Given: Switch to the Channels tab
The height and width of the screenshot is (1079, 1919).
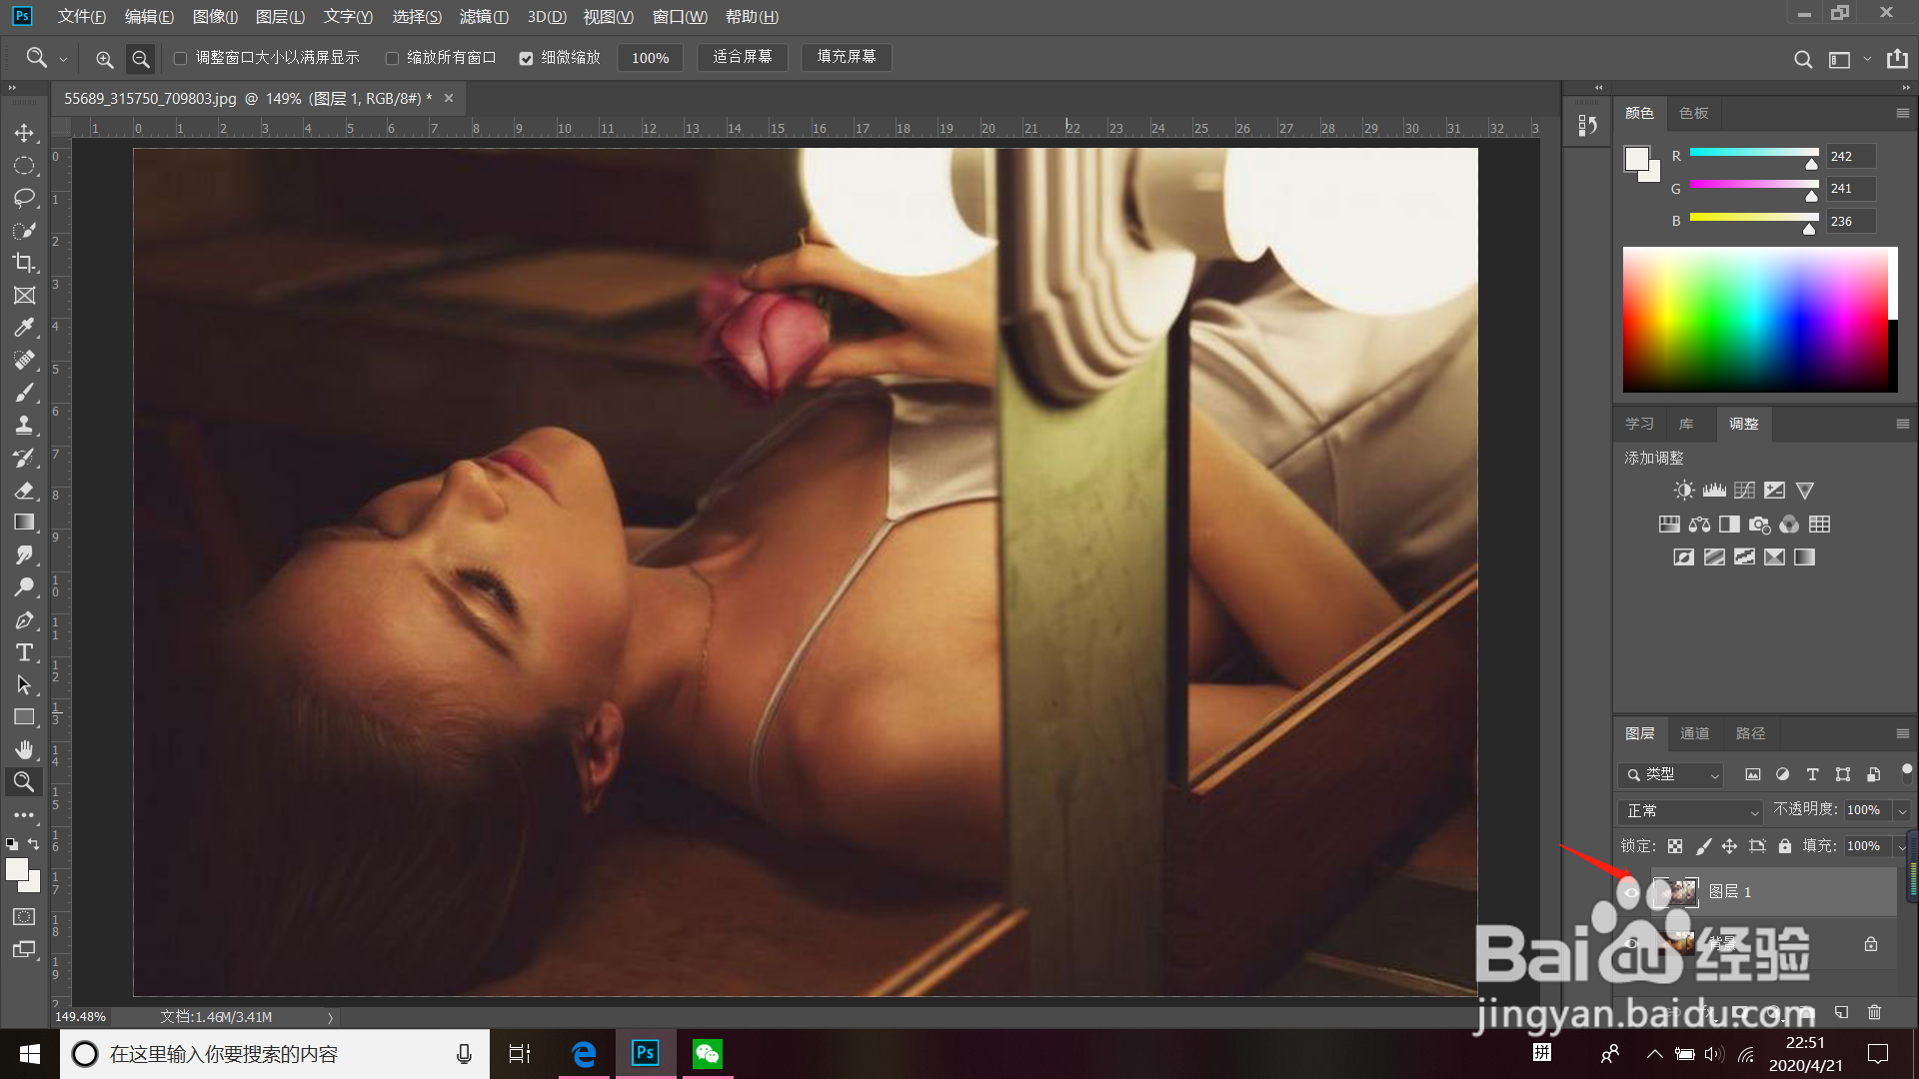Looking at the screenshot, I should coord(1694,733).
